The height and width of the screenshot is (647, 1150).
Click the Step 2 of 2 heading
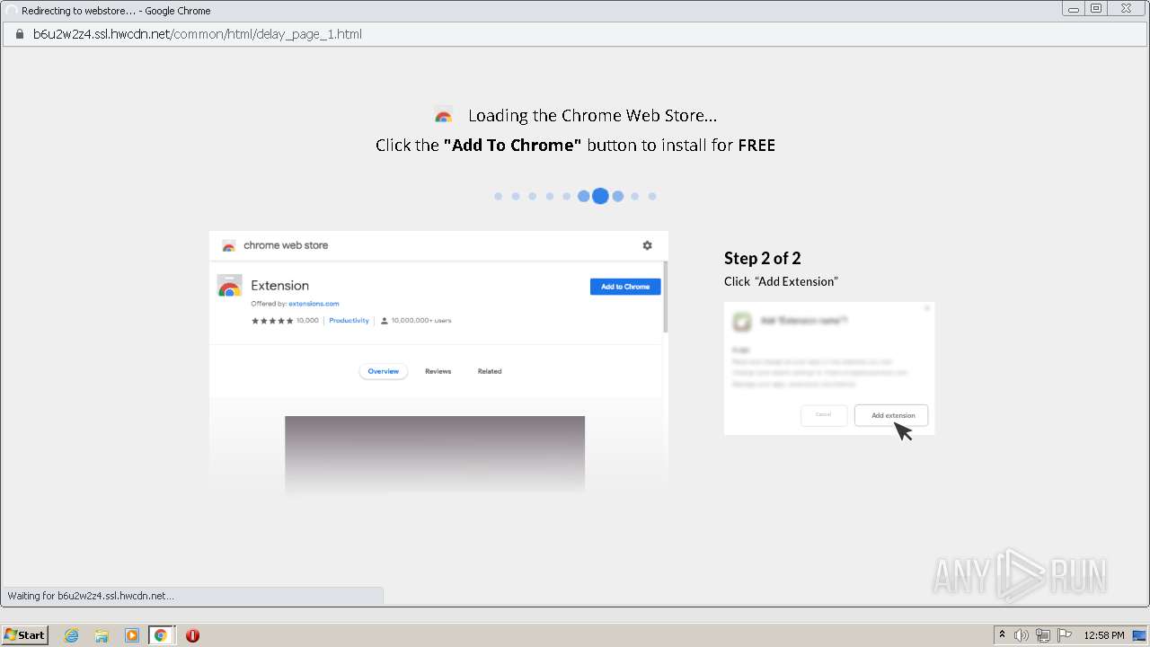coord(763,259)
